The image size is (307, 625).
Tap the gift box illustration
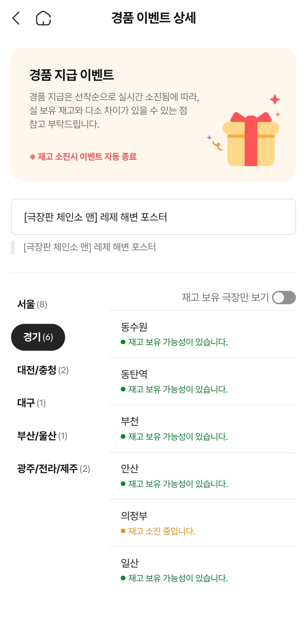pyautogui.click(x=251, y=139)
